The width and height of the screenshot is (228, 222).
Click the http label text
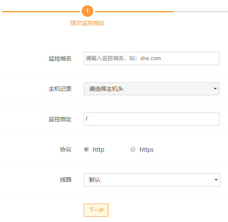tap(98, 150)
